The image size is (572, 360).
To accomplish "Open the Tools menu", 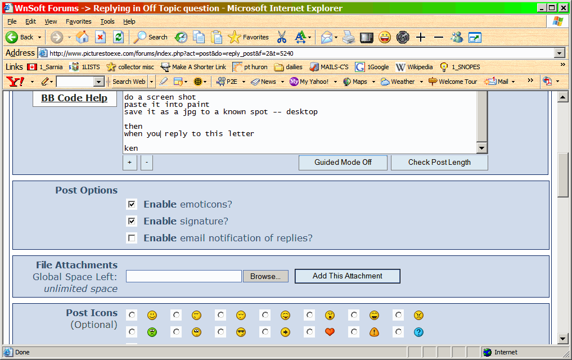I will [x=107, y=21].
